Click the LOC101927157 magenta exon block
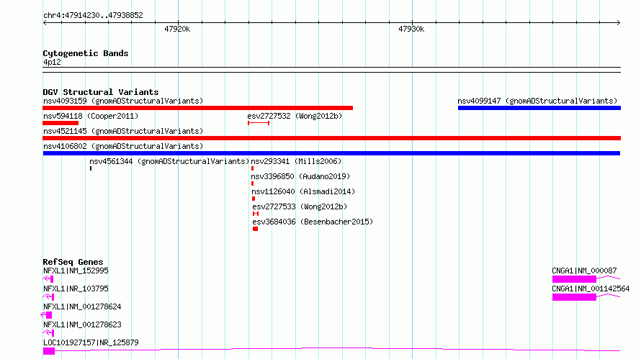 49,351
